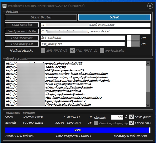Uncheck the Check cms option
Viewport: 156px width, 143px height.
[131, 123]
